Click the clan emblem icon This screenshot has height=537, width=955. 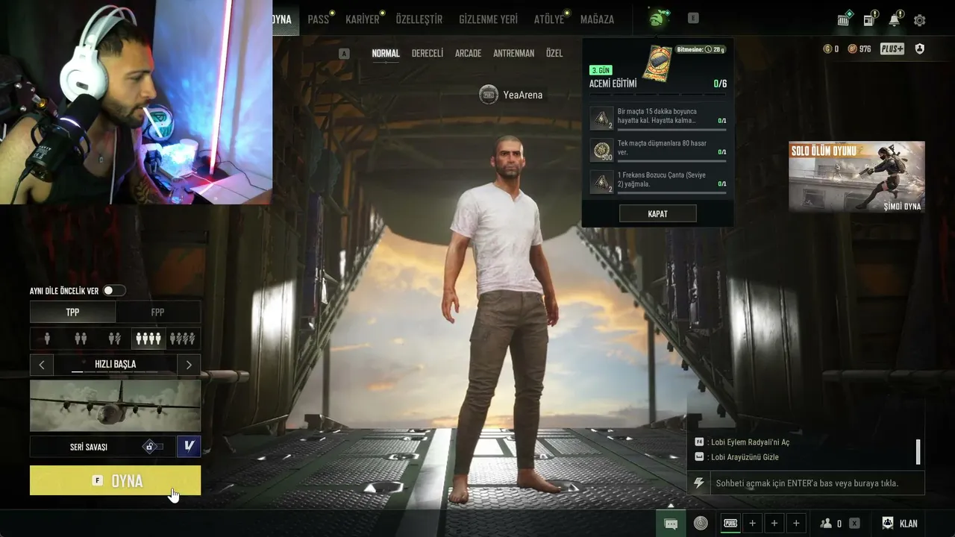[x=888, y=524]
